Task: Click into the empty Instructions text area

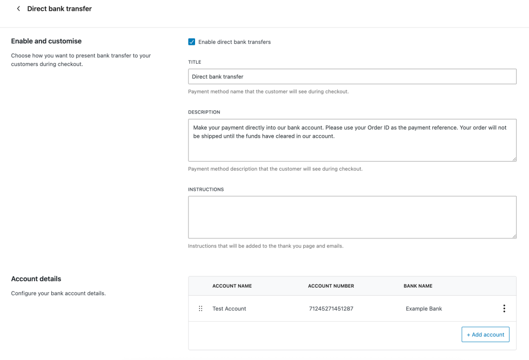Action: point(352,217)
